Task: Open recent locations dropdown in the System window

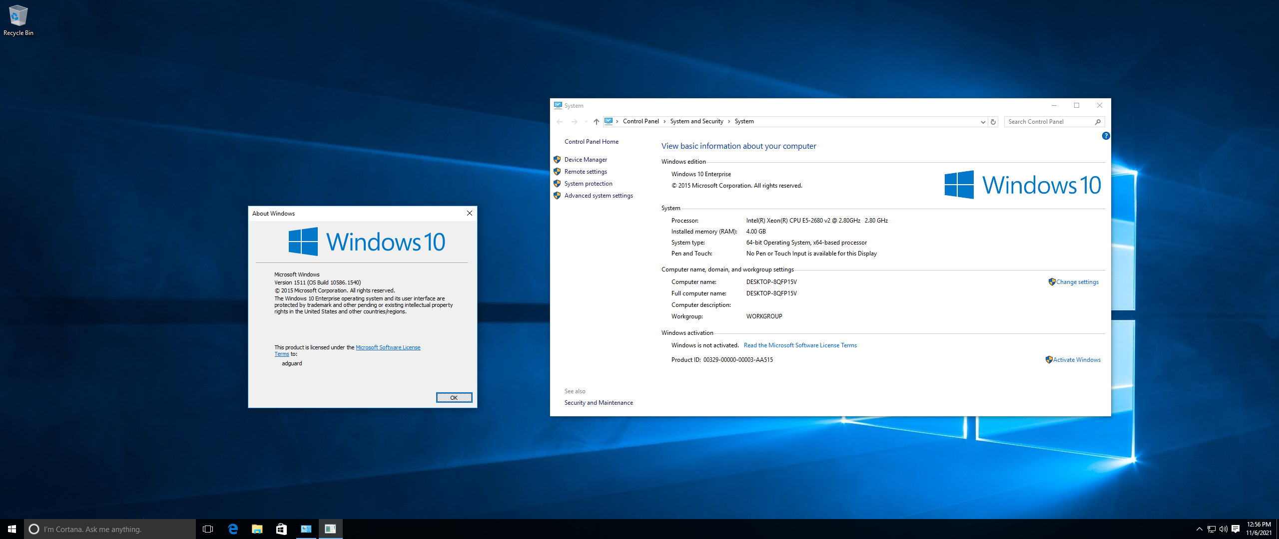Action: click(x=586, y=122)
